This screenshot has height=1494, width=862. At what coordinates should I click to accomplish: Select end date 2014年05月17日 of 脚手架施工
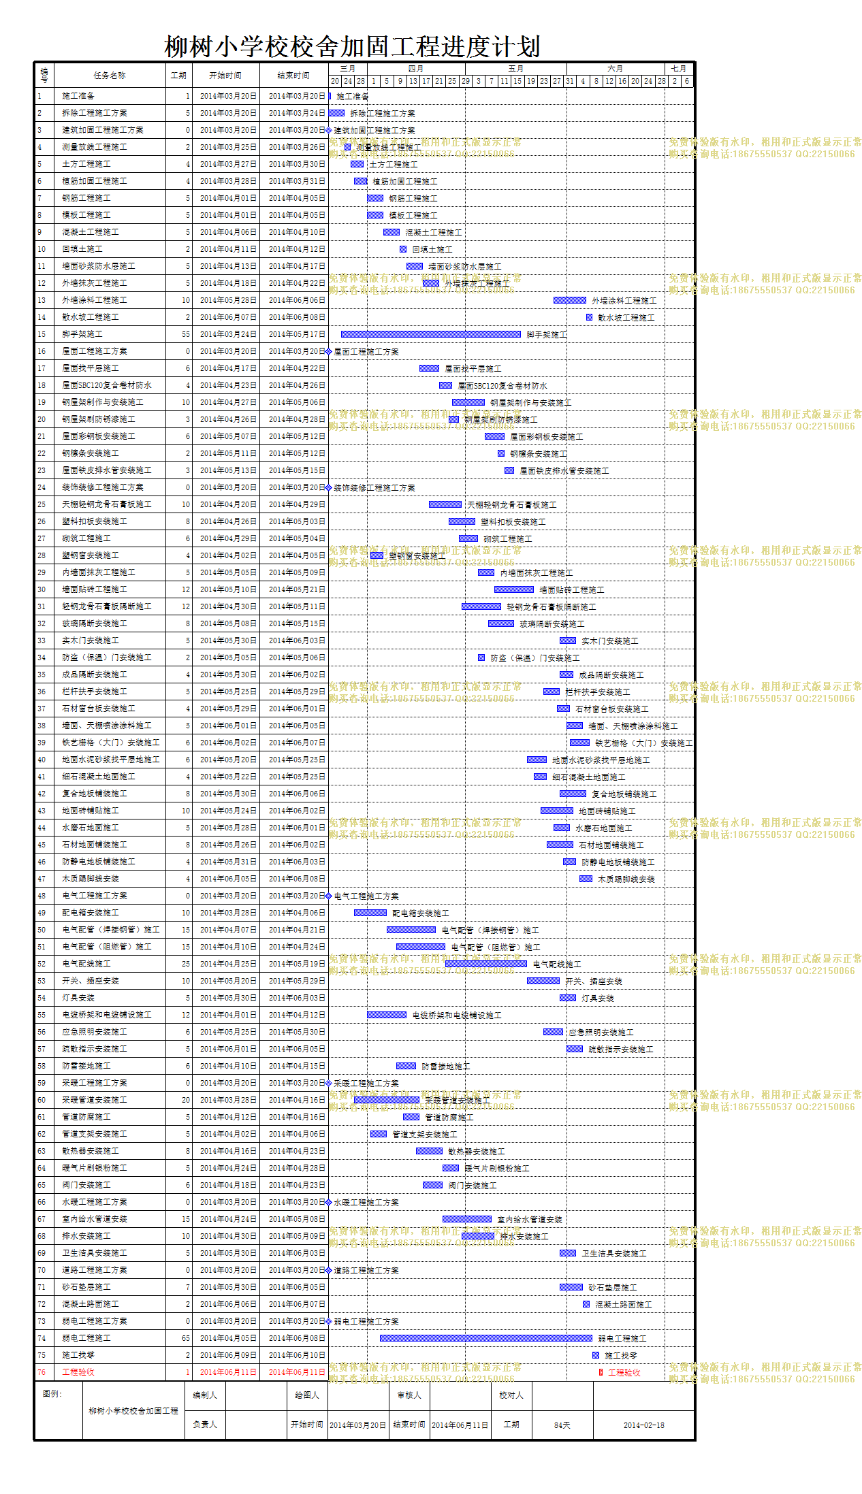[x=297, y=334]
